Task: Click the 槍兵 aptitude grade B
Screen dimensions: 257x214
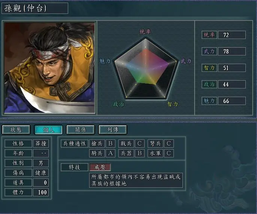Action: point(111,144)
